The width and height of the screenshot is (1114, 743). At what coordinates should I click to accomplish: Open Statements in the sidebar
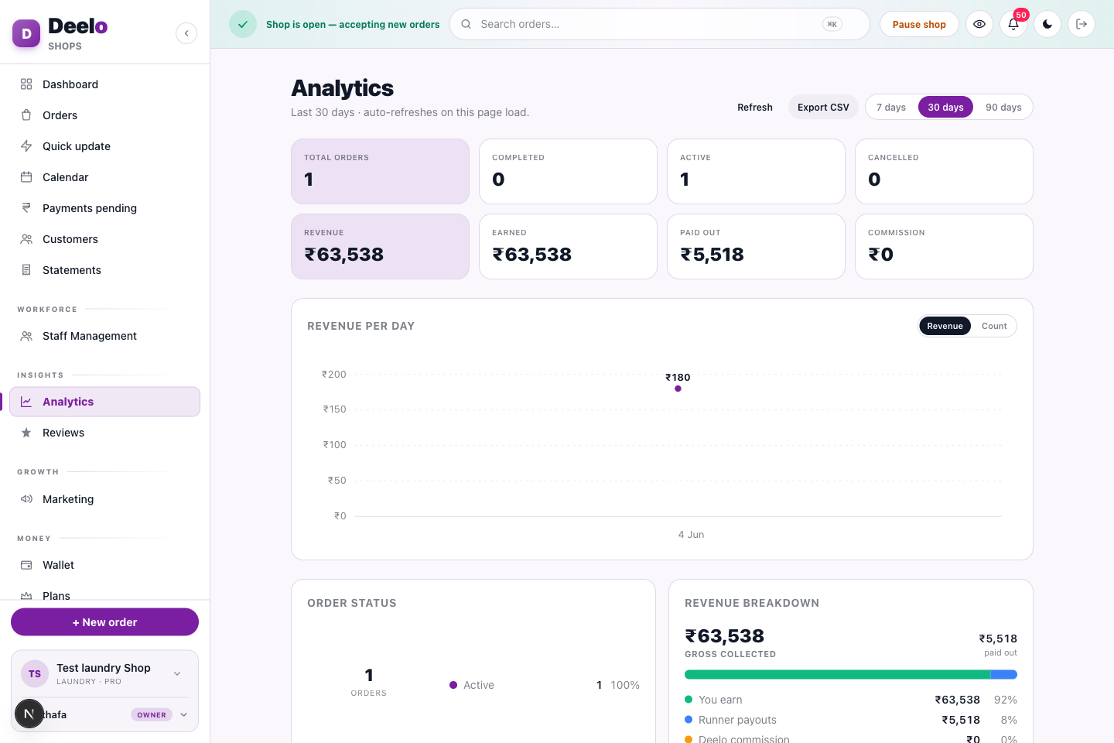[104, 270]
